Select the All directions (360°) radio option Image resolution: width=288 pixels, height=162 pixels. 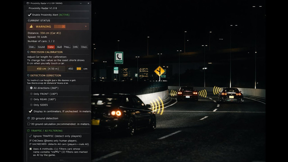coord(31,88)
